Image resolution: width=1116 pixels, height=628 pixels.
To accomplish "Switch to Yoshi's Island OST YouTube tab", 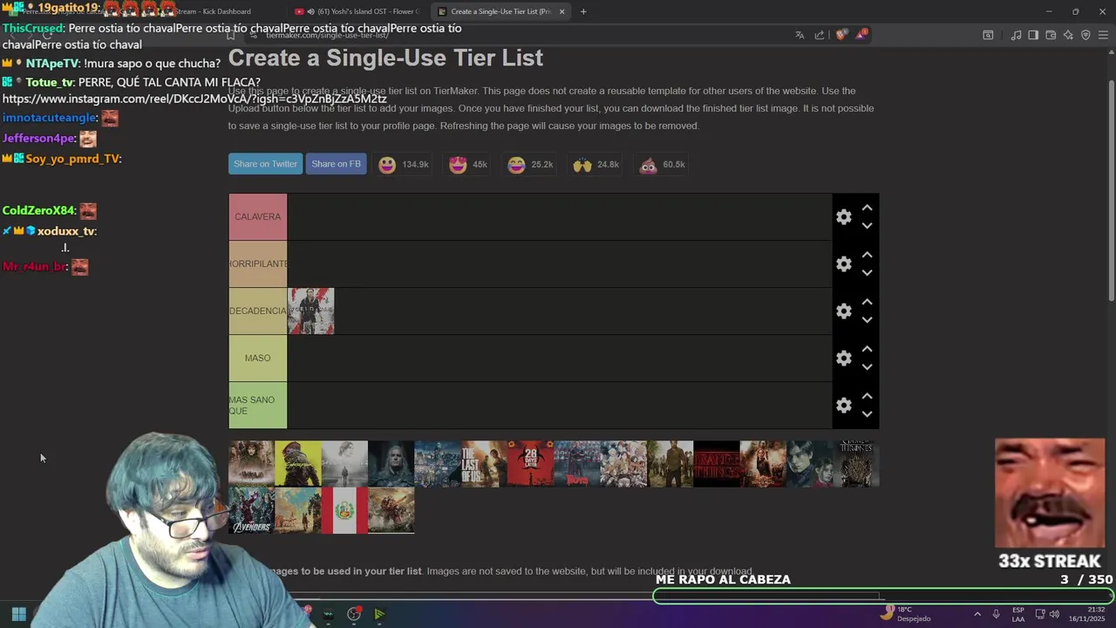I will click(357, 11).
